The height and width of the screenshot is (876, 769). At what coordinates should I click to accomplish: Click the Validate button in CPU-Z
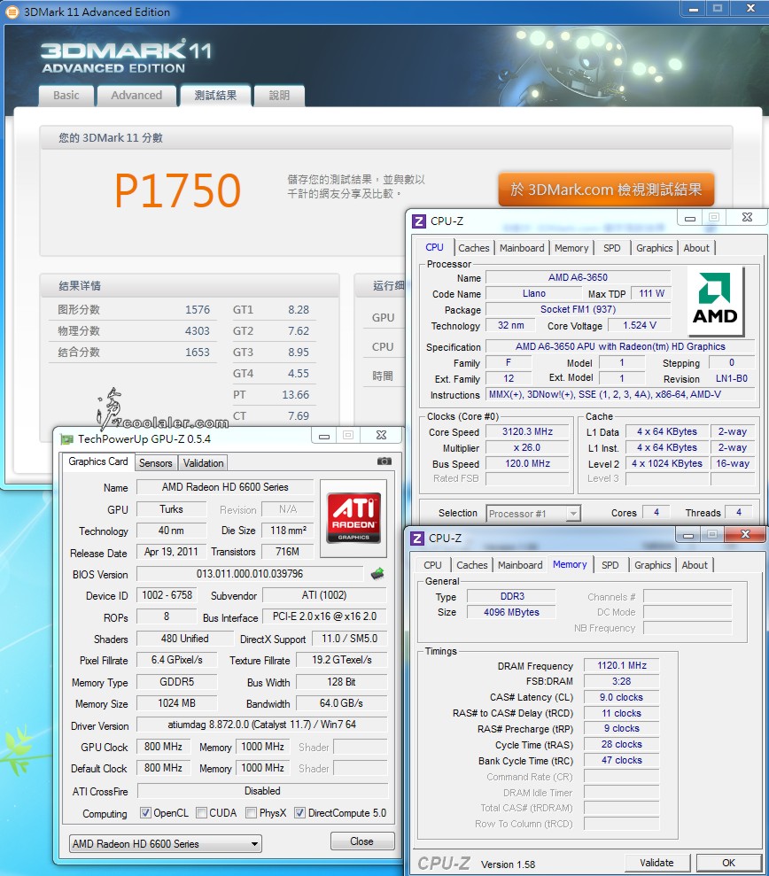tap(656, 863)
